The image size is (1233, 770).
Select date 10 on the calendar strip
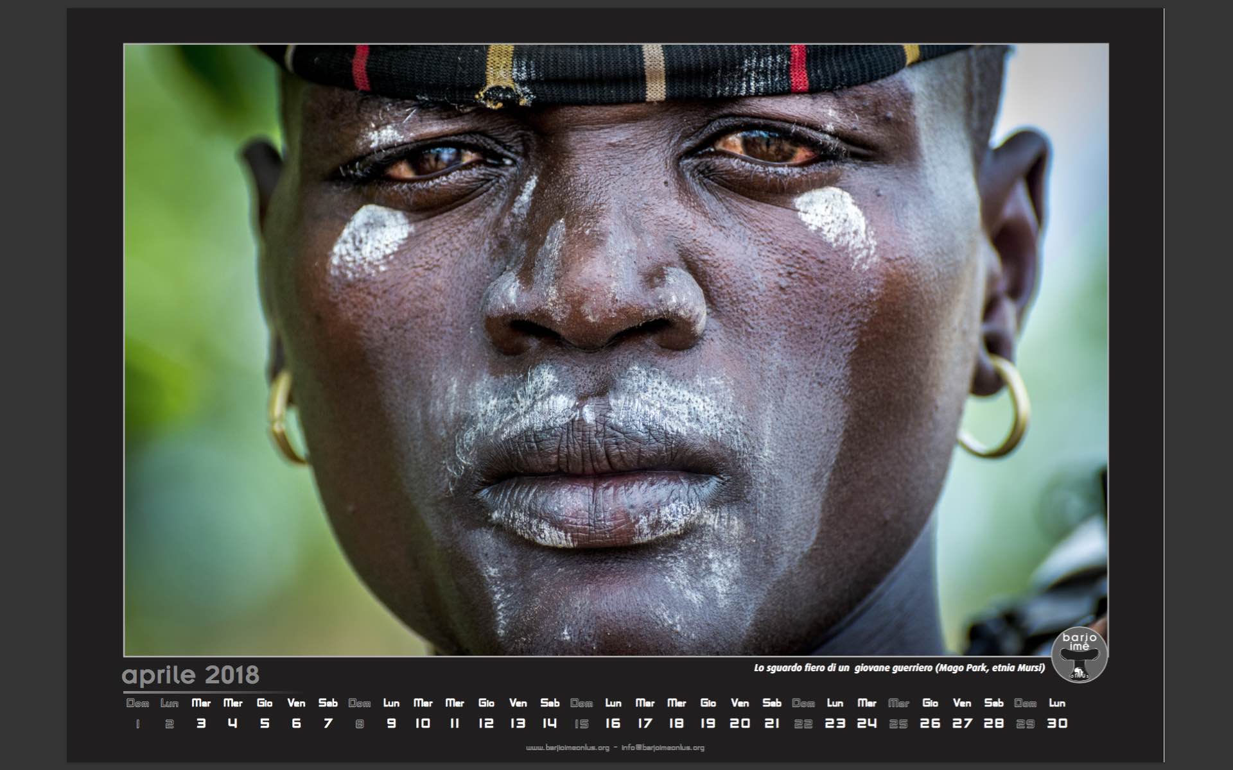[x=423, y=724]
